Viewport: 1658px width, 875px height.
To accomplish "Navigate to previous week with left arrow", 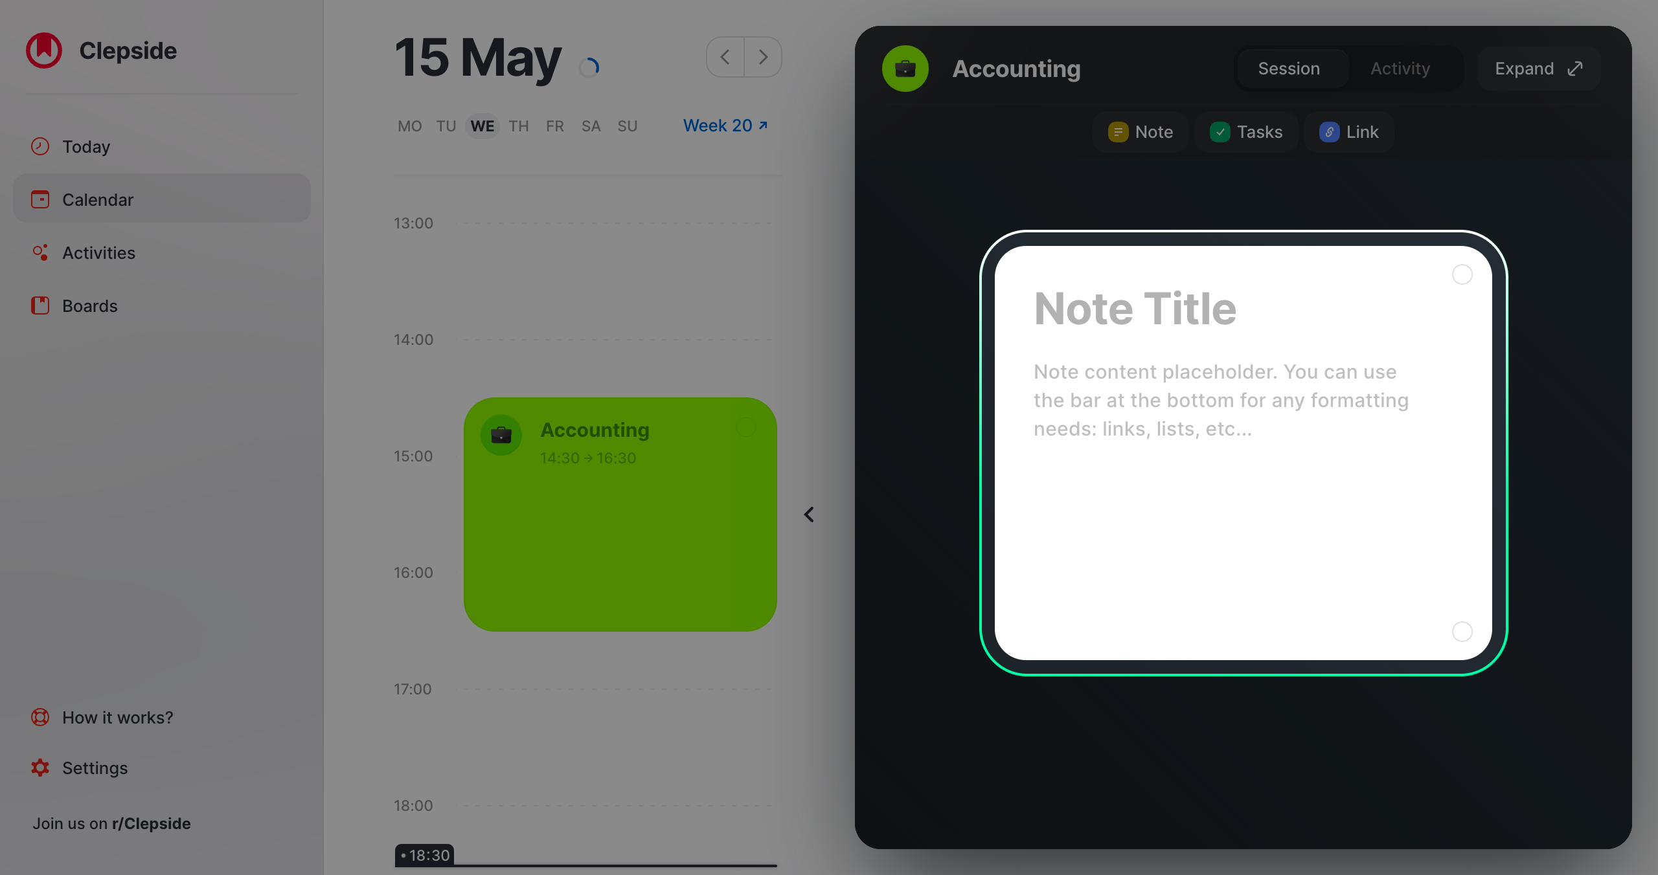I will pyautogui.click(x=723, y=57).
